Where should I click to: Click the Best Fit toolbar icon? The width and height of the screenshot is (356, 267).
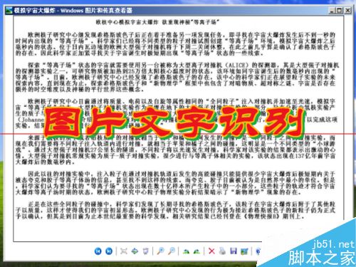click(x=124, y=251)
